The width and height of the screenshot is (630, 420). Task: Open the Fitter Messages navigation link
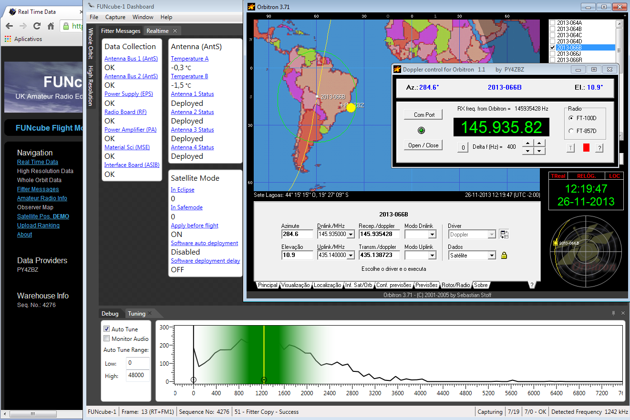tap(38, 189)
